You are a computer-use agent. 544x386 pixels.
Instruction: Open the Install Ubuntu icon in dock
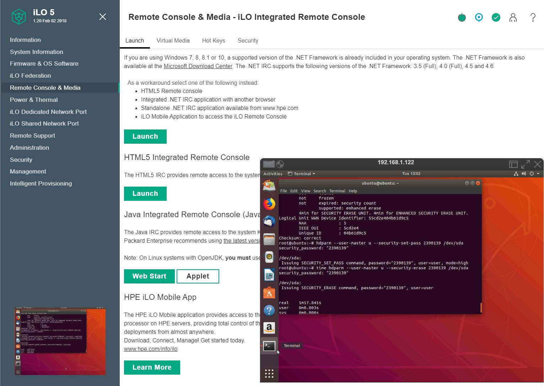(x=269, y=186)
